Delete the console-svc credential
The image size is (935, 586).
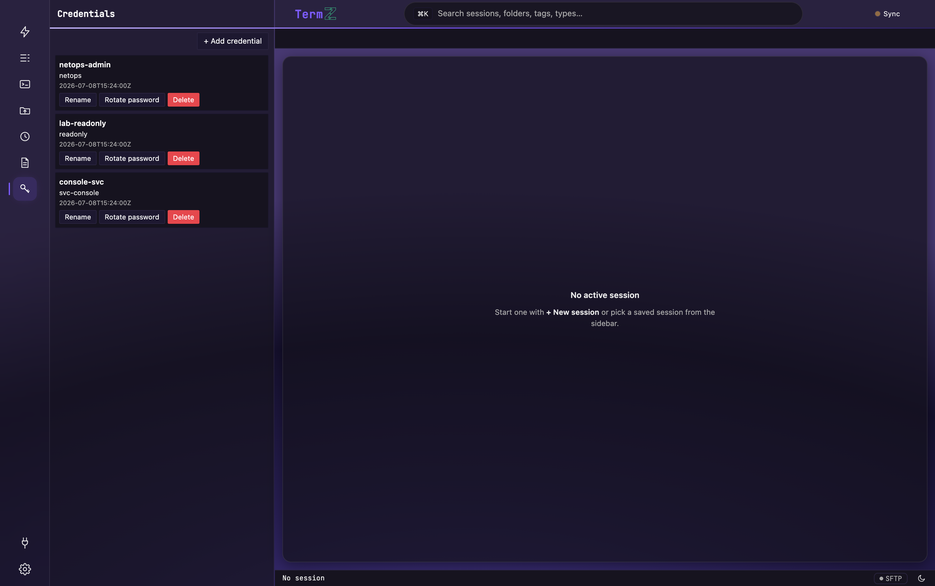[x=183, y=217]
